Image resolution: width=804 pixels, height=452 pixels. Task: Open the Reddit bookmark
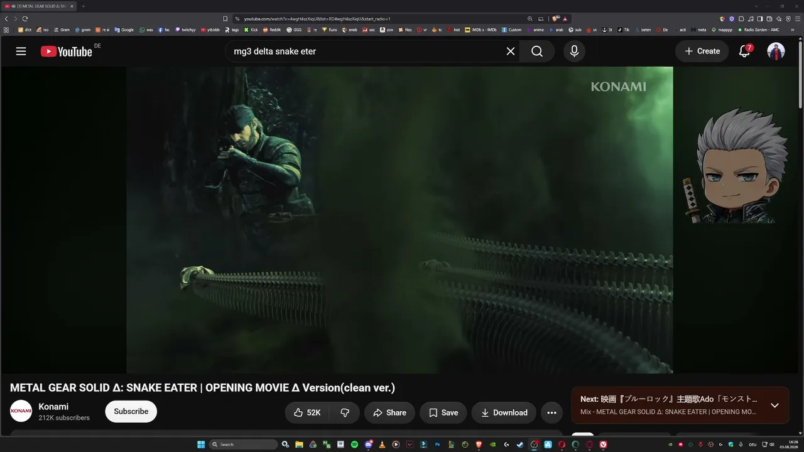(x=272, y=30)
